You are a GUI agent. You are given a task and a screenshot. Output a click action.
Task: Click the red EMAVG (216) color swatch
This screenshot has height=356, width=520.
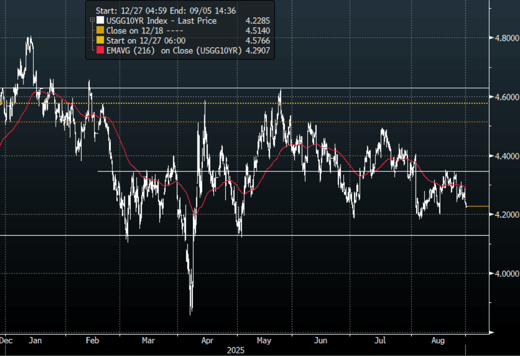[100, 51]
